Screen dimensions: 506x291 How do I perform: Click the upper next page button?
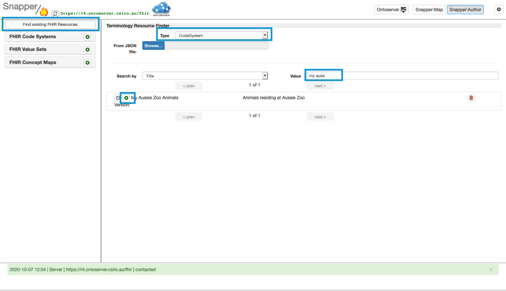(x=320, y=86)
